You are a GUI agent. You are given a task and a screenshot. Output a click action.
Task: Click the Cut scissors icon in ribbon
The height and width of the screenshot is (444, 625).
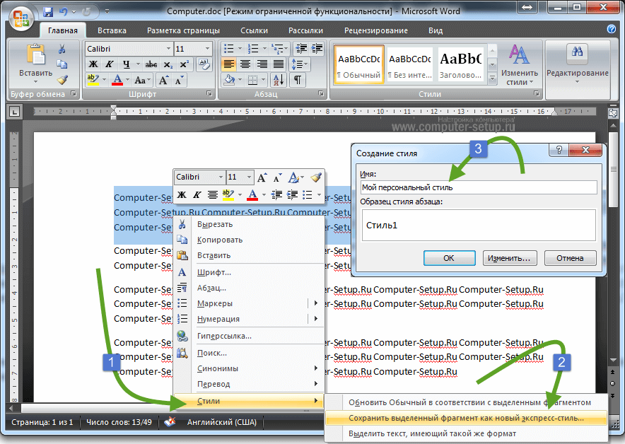click(x=62, y=49)
